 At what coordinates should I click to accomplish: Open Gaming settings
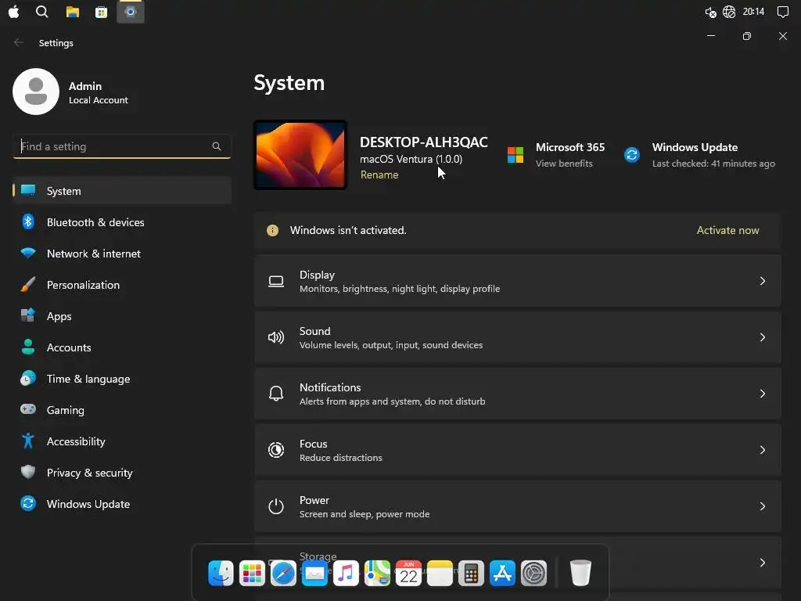(122, 410)
